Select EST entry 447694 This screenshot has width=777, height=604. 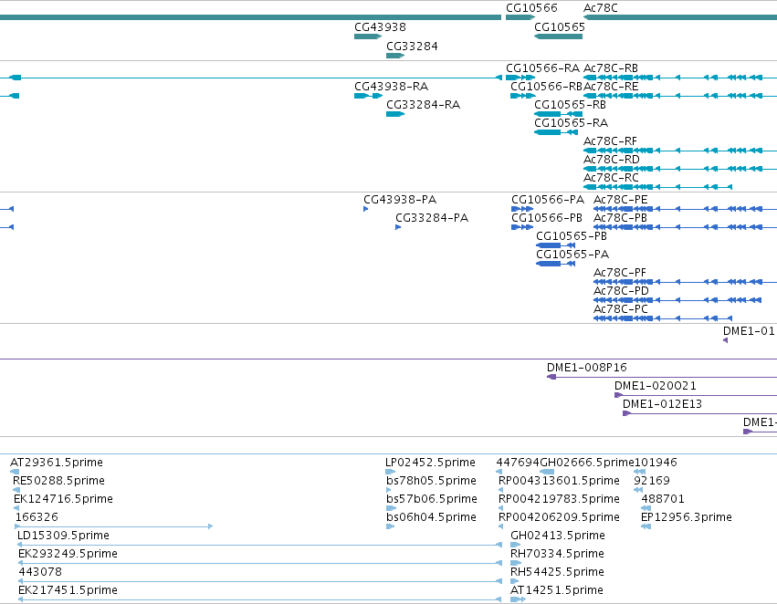(518, 463)
